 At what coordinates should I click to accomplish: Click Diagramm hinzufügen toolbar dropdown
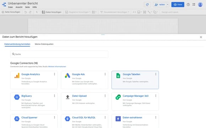point(78,12)
